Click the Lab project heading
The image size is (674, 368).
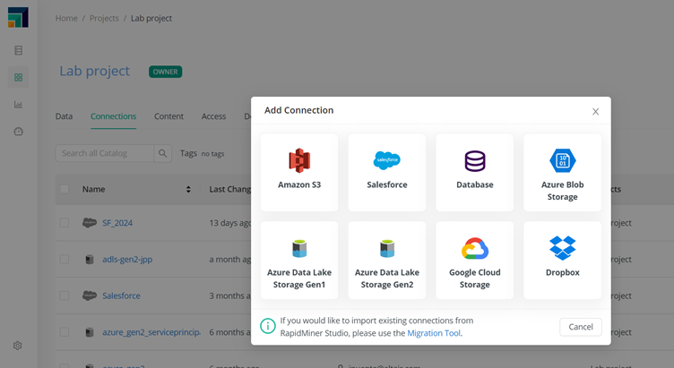[x=95, y=71]
